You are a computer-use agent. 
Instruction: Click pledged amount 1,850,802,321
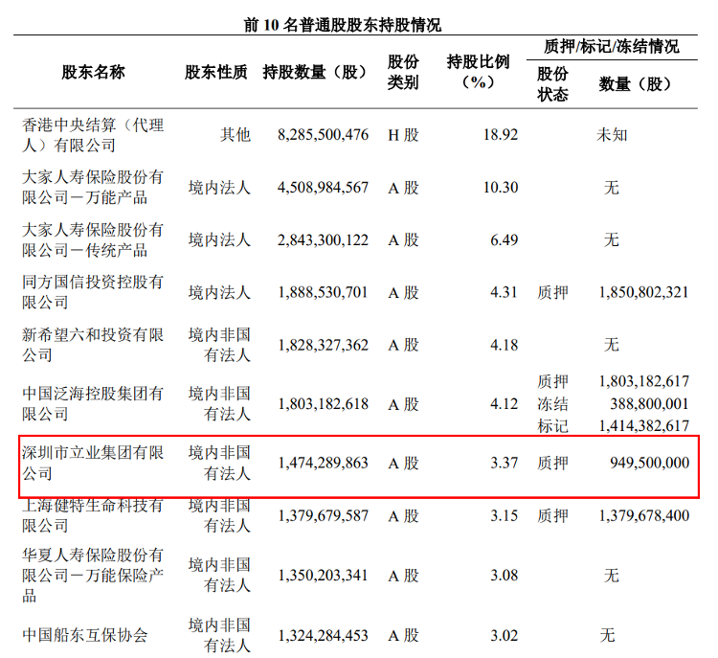[644, 292]
